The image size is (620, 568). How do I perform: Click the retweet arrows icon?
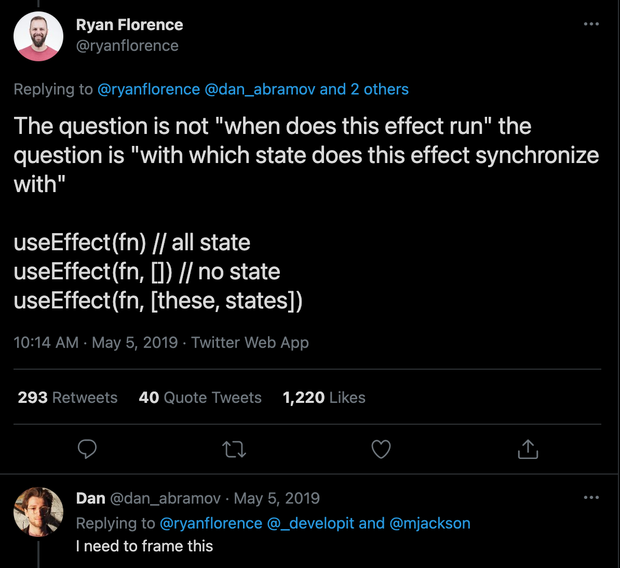coord(234,450)
